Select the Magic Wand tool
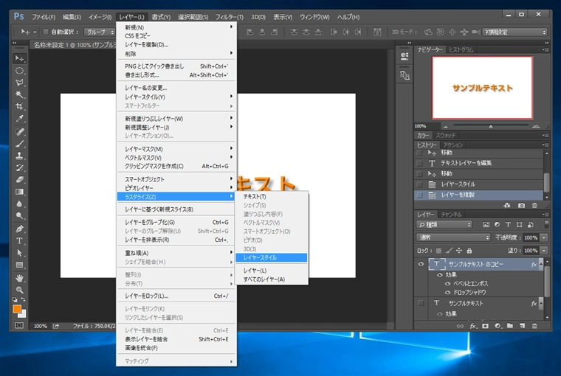Image resolution: width=561 pixels, height=376 pixels. tap(19, 94)
